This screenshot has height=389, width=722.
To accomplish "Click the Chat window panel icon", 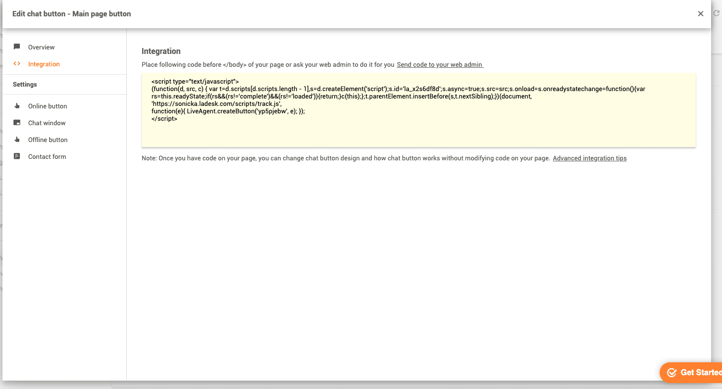I will [18, 122].
